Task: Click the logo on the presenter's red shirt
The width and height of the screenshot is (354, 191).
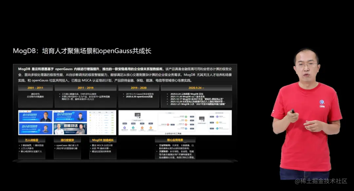Action: 322,104
